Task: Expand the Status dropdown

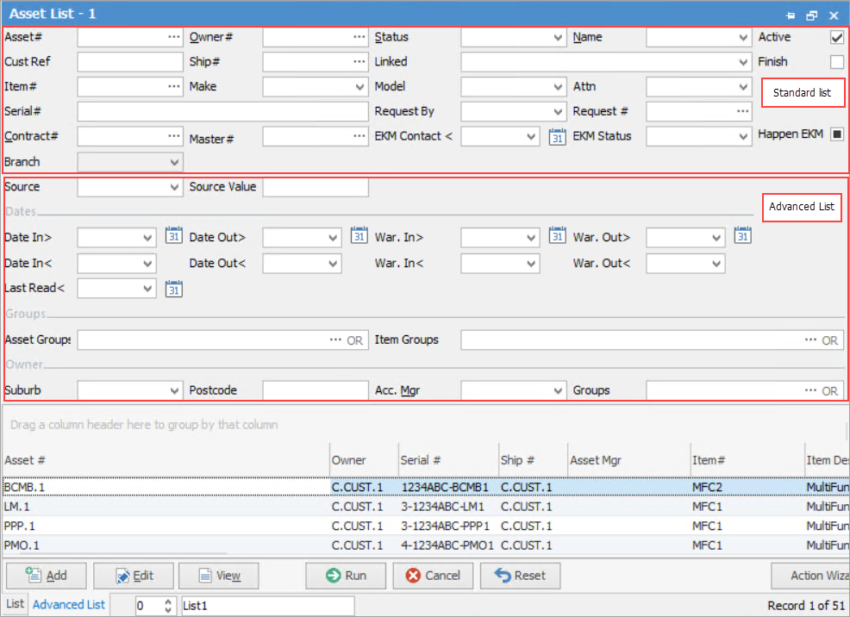Action: 558,38
